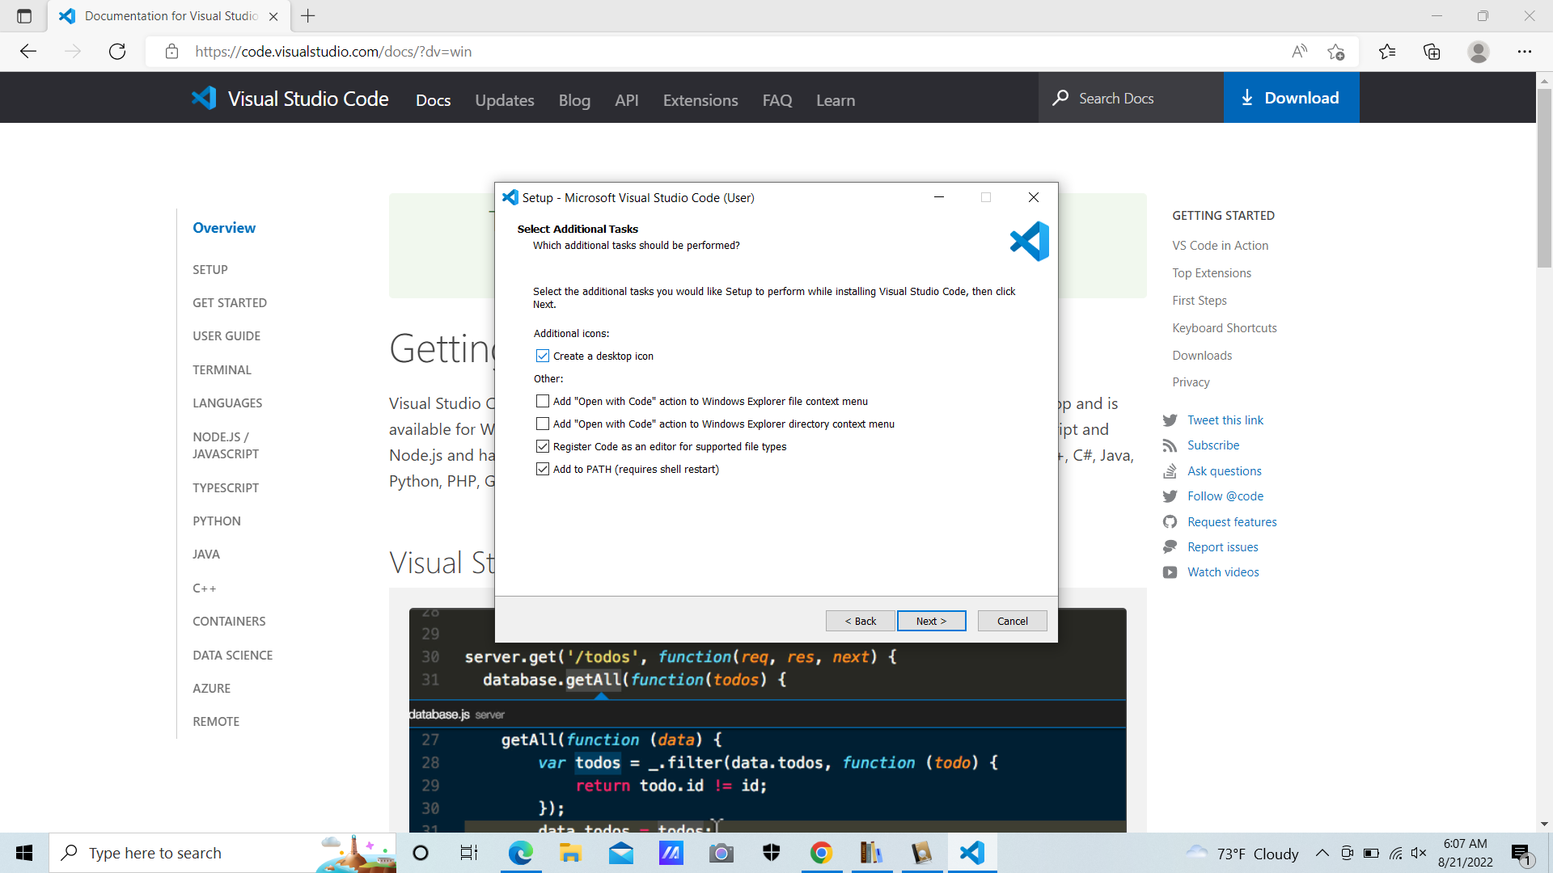
Task: Click Request features link
Action: (1232, 521)
